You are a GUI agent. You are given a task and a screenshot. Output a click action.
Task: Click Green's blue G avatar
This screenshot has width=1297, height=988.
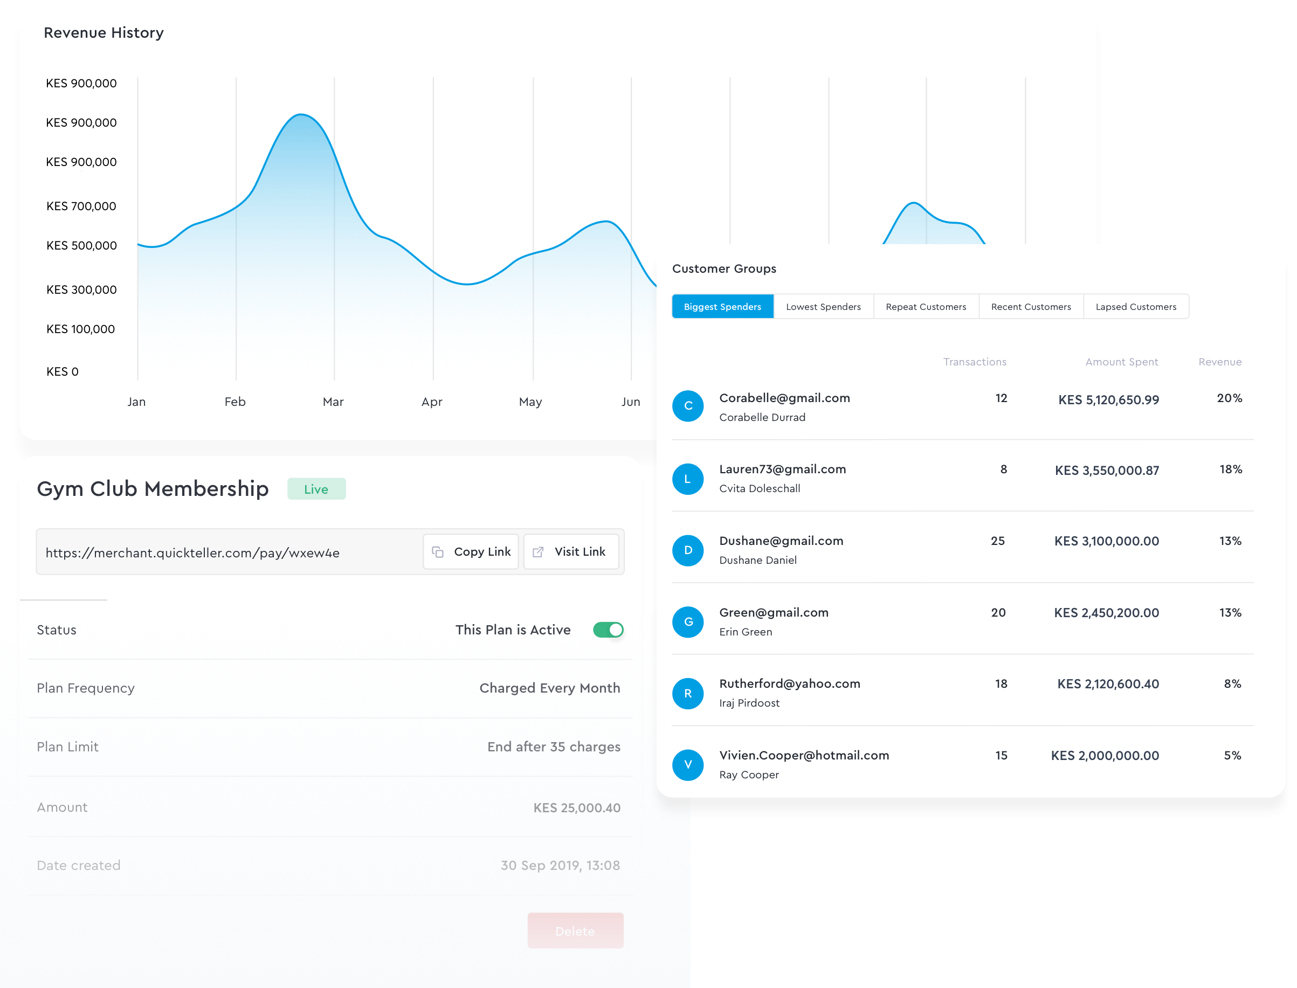coord(688,621)
